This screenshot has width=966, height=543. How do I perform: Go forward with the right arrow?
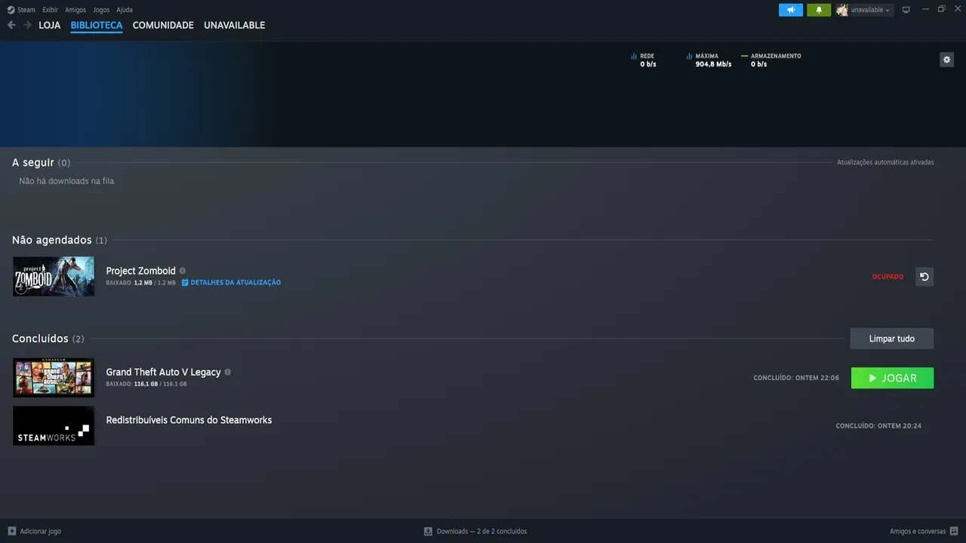[x=27, y=25]
